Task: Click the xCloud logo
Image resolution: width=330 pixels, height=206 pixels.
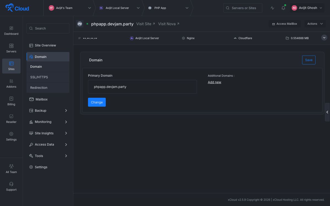Action: pos(17,8)
